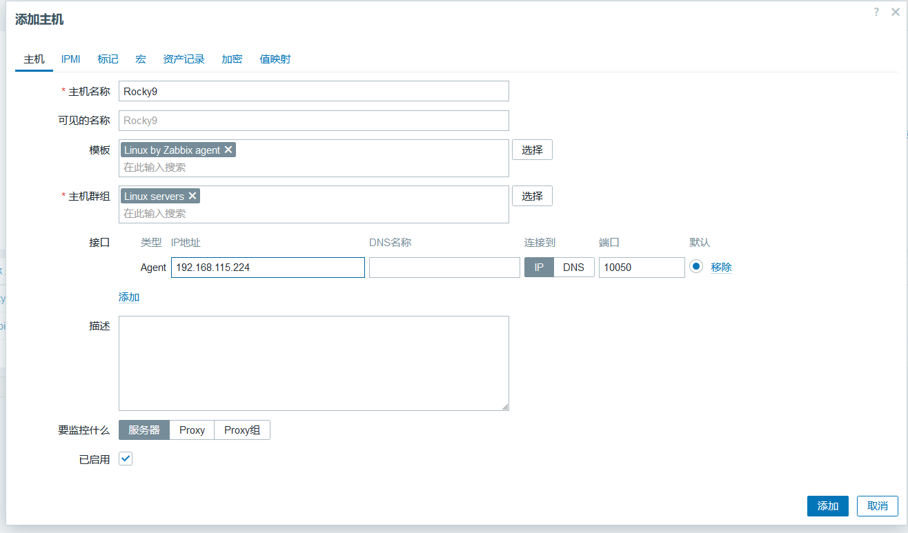Click 选择 button next to templates

532,150
